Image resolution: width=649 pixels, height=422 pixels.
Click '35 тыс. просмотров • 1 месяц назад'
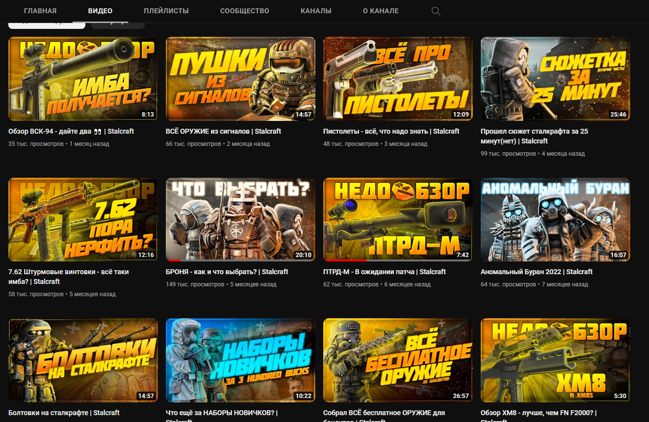(59, 144)
